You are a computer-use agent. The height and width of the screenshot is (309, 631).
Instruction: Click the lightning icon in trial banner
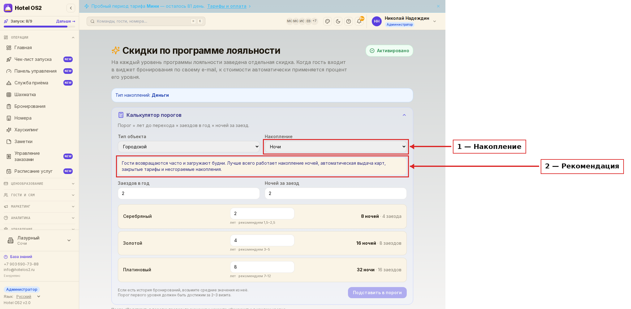(87, 6)
